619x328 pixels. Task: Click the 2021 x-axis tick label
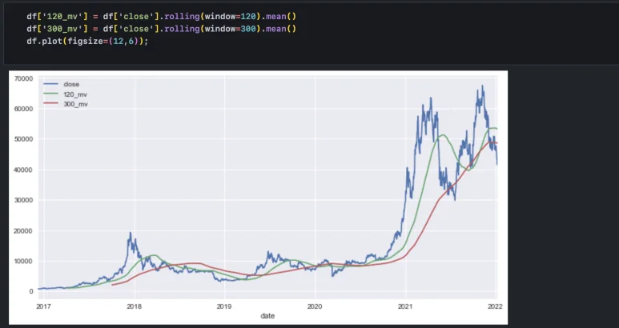(405, 306)
